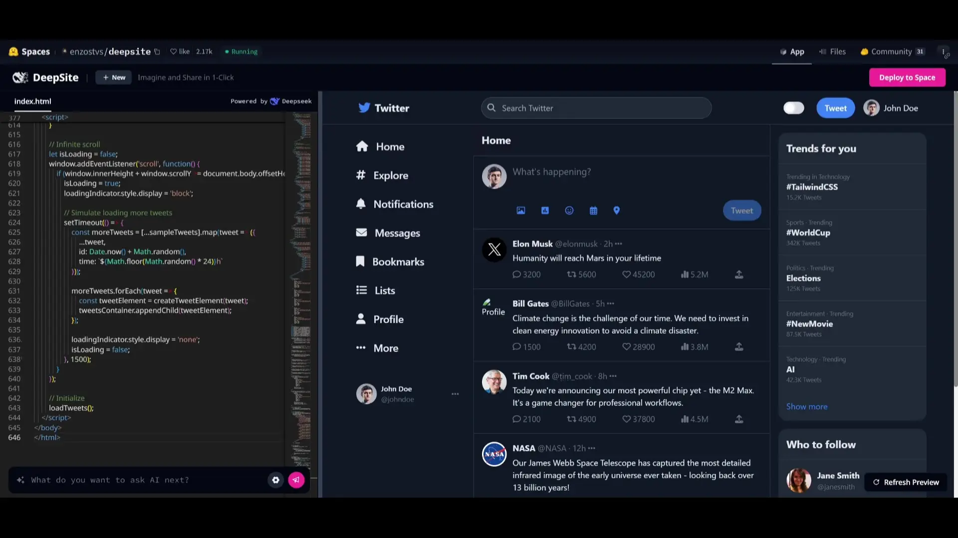The image size is (958, 538).
Task: Retweet the Bill Gates tweet
Action: tap(581, 347)
